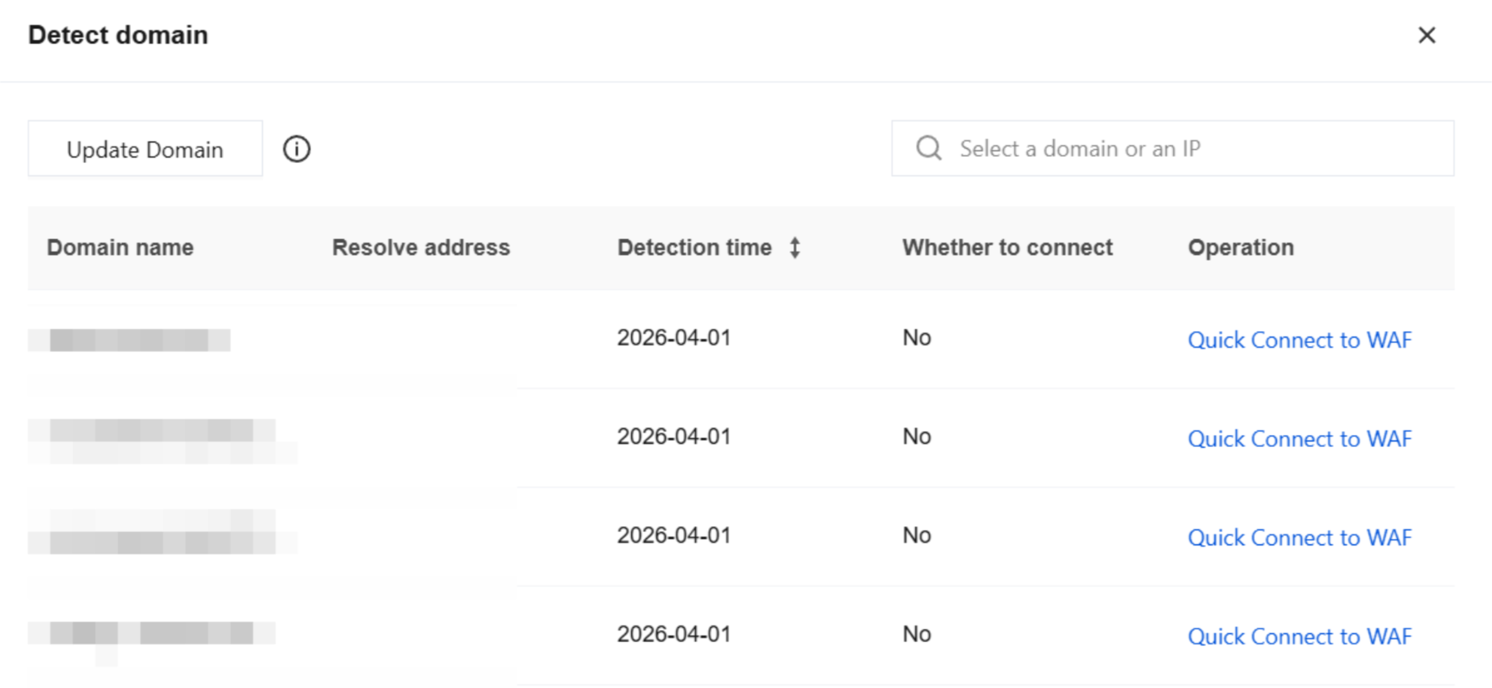1492x688 pixels.
Task: Toggle Detection time sort arrows
Action: click(795, 248)
